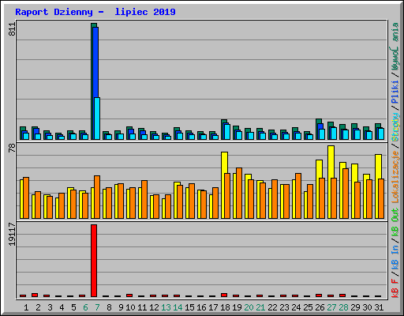Click green weekend day 21 label
Viewport: 404px width, 316px height.
pos(260,307)
